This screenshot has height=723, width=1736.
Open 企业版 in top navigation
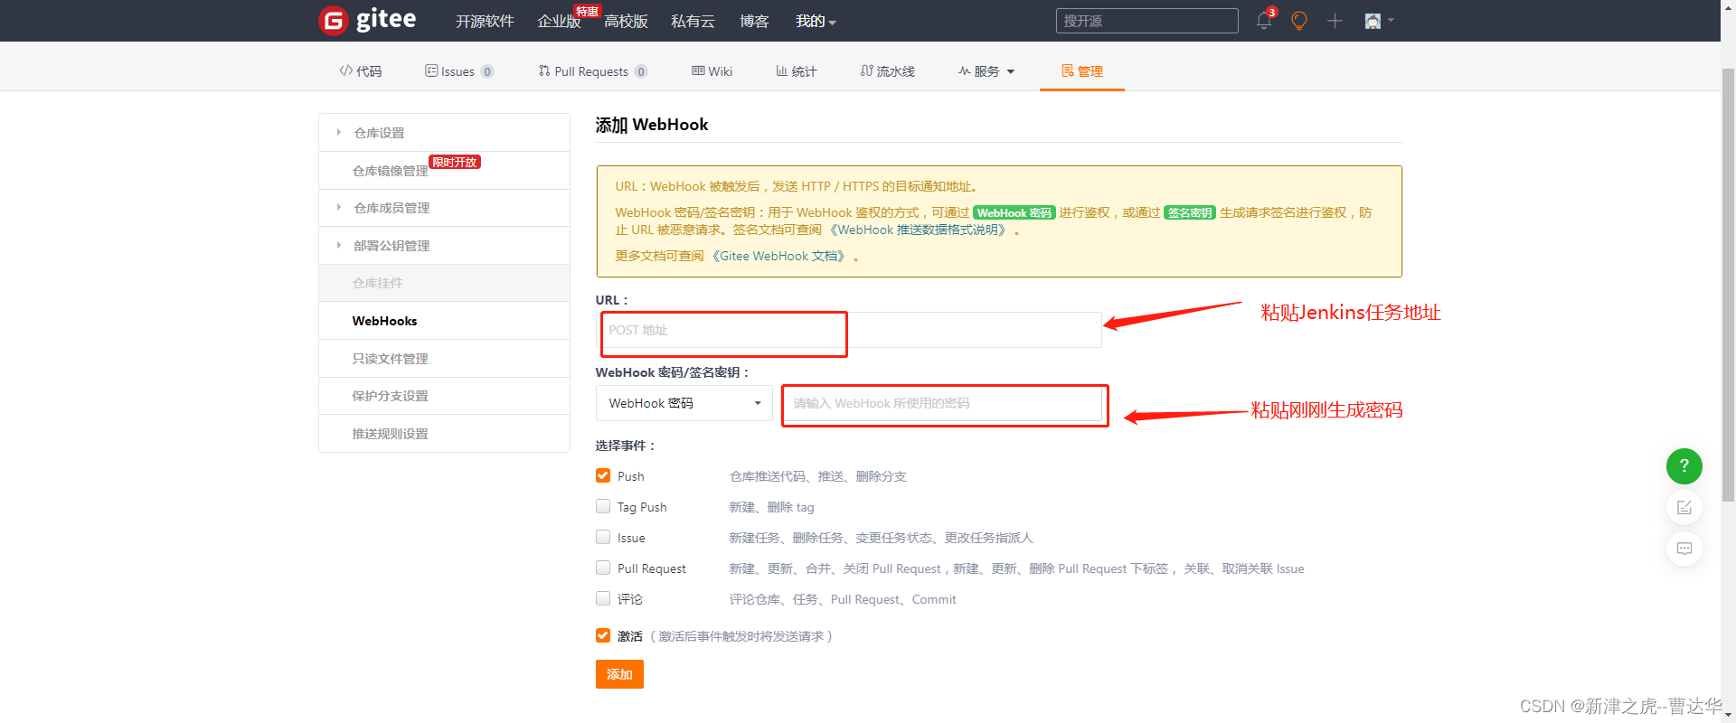coord(559,21)
